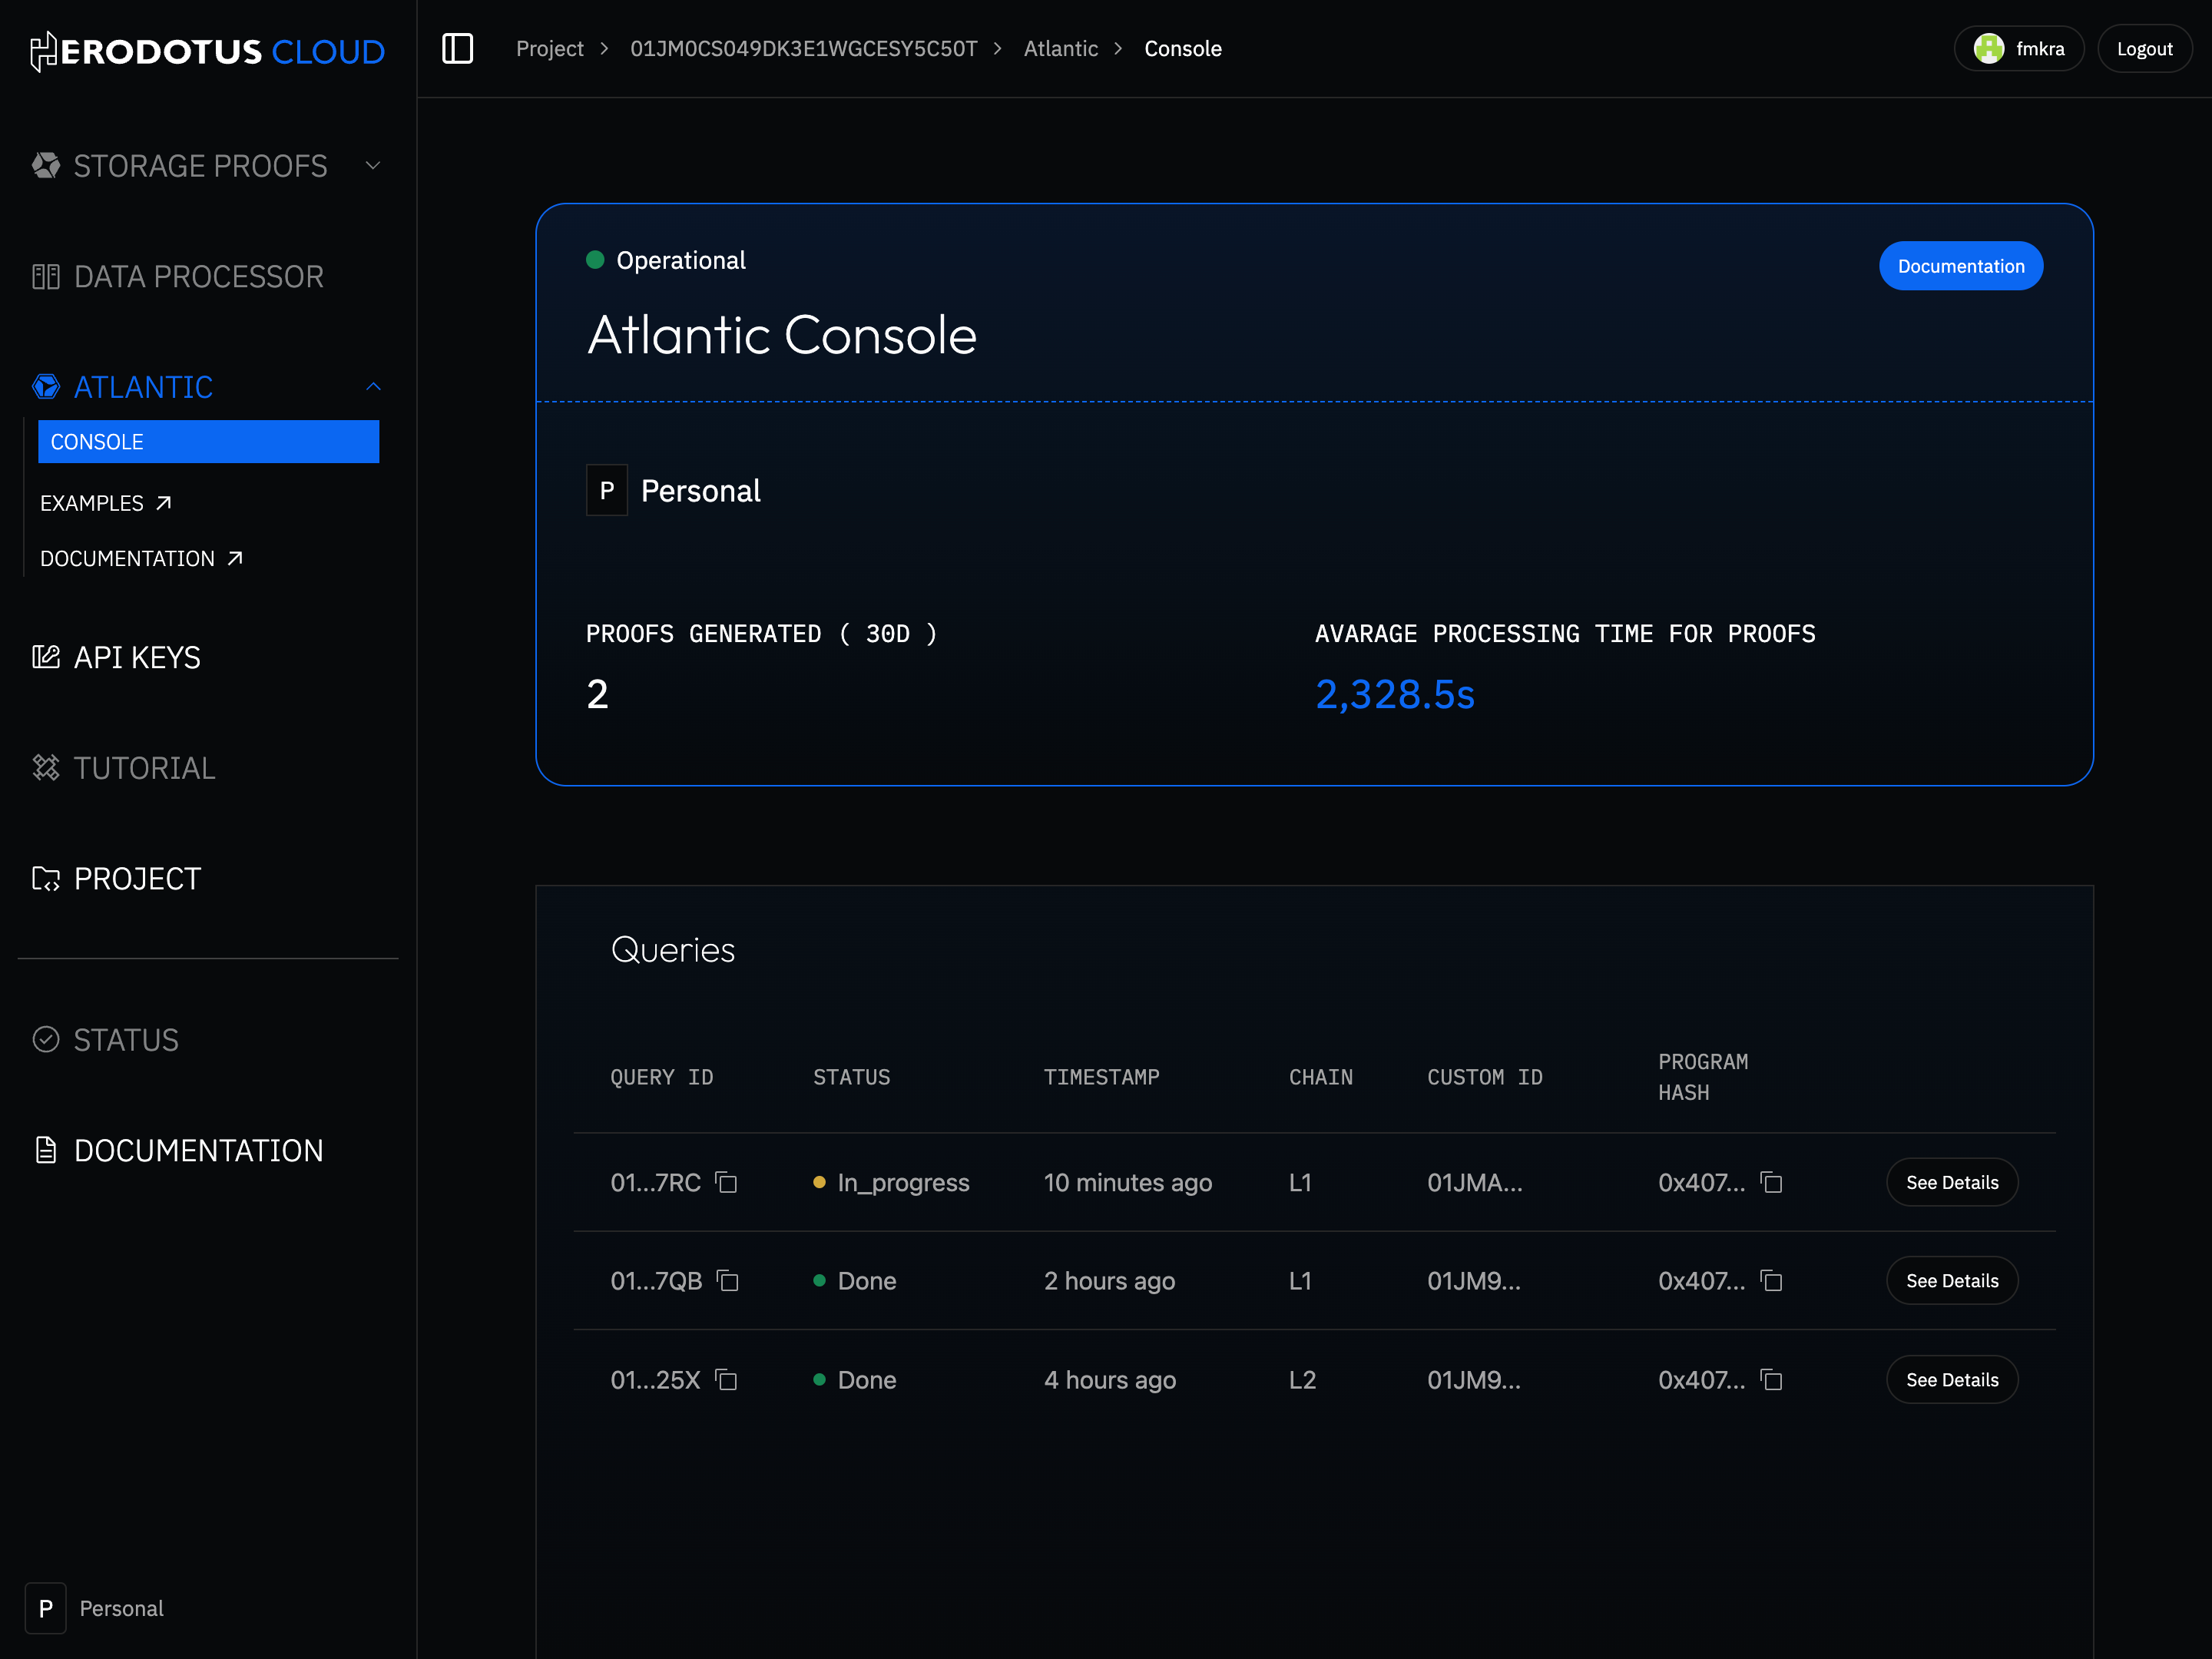Click the L2 chain cell
The width and height of the screenshot is (2212, 1659).
[1302, 1380]
